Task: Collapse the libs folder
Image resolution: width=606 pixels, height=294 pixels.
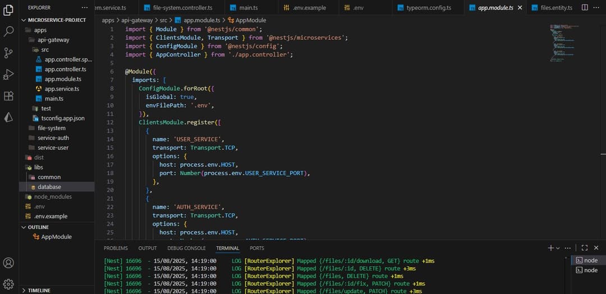Action: click(57, 167)
